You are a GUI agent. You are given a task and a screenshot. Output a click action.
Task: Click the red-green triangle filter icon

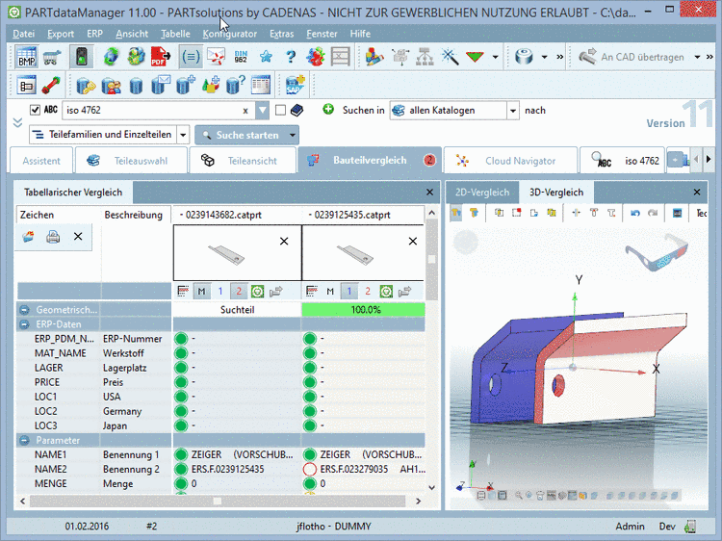pyautogui.click(x=475, y=57)
